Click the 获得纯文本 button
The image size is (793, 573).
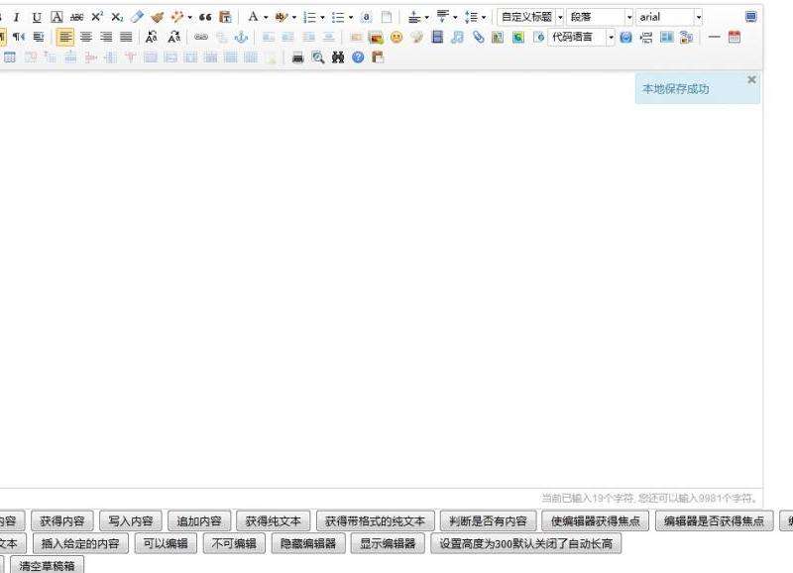274,520
